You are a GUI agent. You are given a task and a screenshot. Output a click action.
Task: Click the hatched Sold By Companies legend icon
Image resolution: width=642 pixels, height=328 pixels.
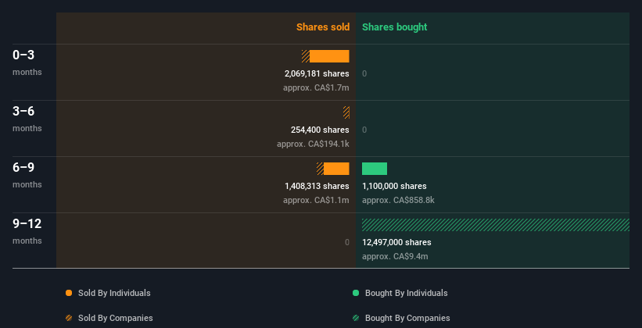(x=69, y=318)
